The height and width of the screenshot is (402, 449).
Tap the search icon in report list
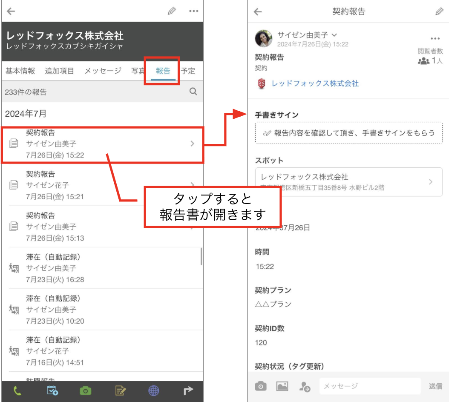coord(193,92)
